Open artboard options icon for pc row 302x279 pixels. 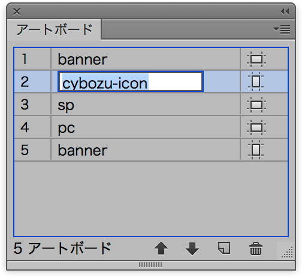[x=256, y=128]
